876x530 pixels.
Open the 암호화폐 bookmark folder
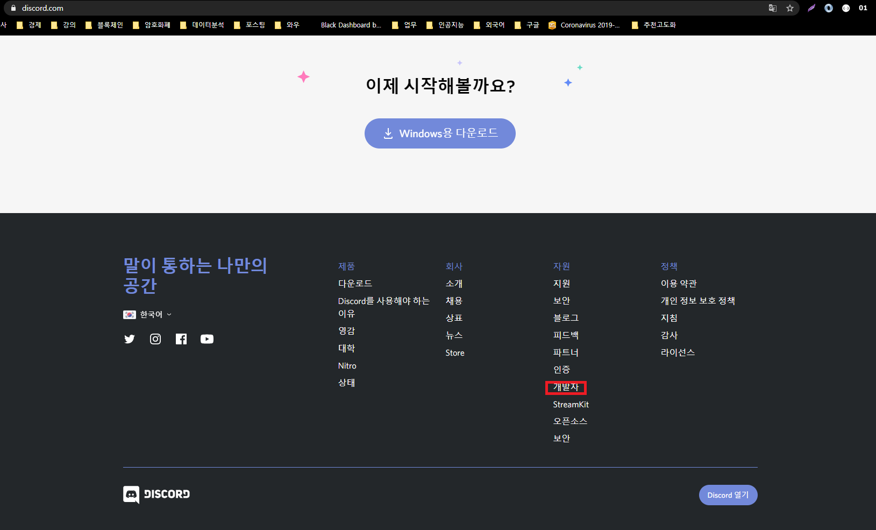point(152,25)
